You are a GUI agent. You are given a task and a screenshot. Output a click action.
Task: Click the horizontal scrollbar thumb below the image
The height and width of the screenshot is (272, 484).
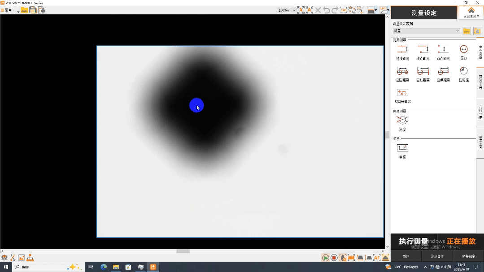tap(183, 251)
